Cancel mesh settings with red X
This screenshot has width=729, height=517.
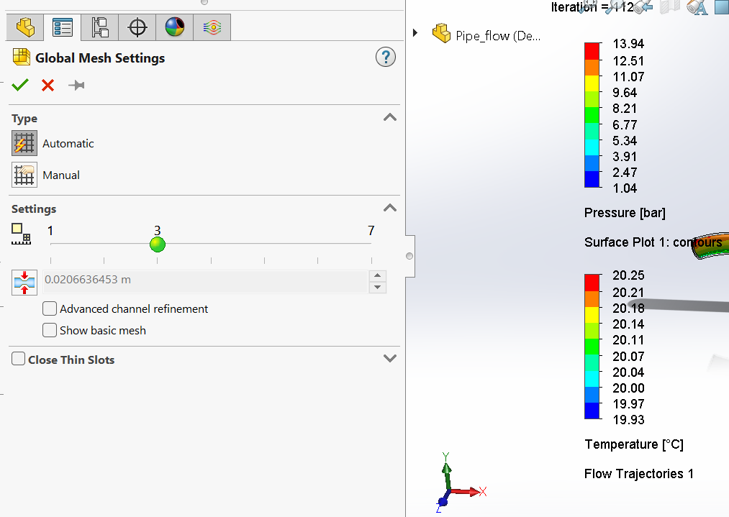click(x=48, y=86)
